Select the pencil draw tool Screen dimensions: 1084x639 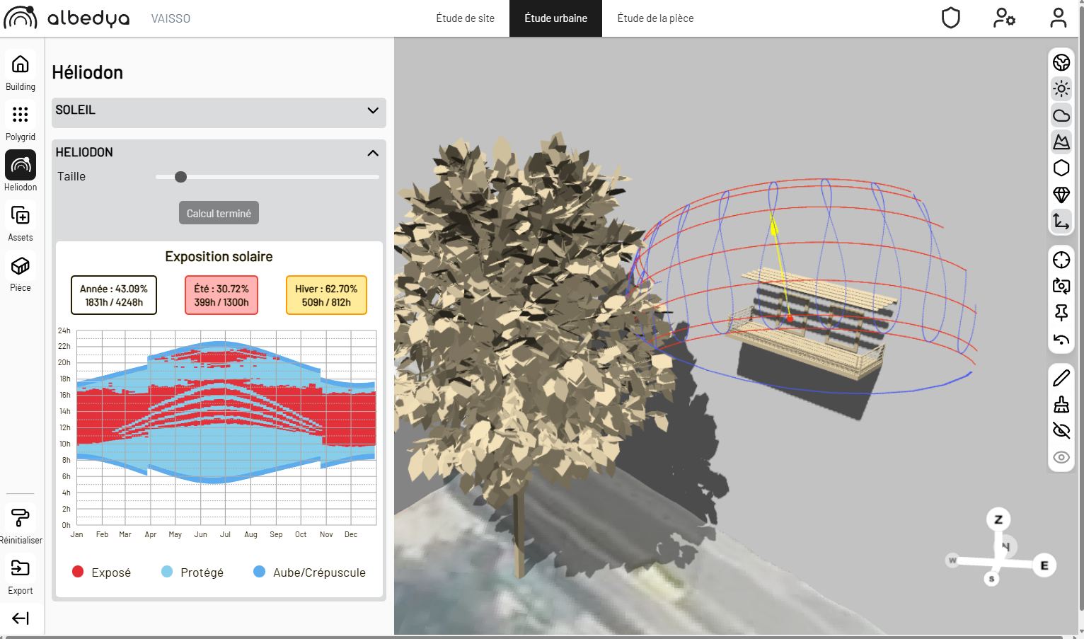1061,378
